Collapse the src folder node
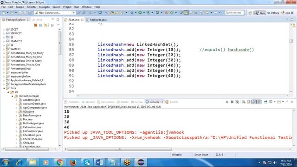The height and width of the screenshot is (167, 297). click(8, 92)
